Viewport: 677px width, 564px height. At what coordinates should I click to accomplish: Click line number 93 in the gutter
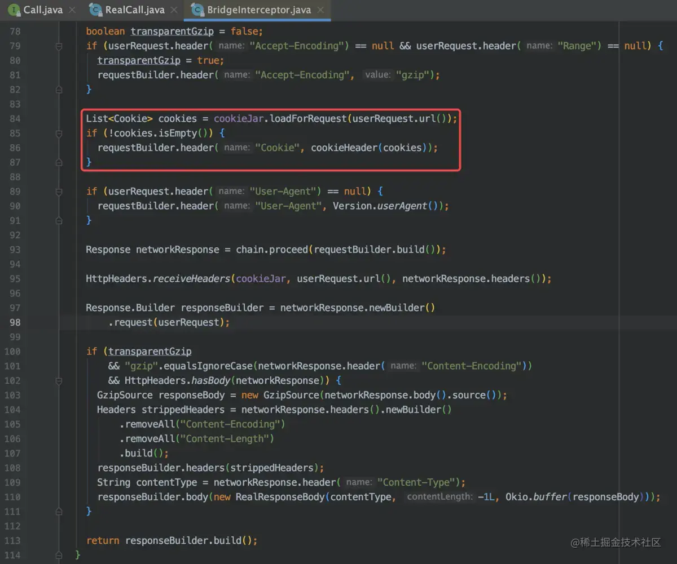[x=15, y=250]
